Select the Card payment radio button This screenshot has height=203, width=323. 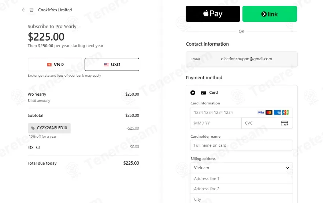[x=193, y=93]
